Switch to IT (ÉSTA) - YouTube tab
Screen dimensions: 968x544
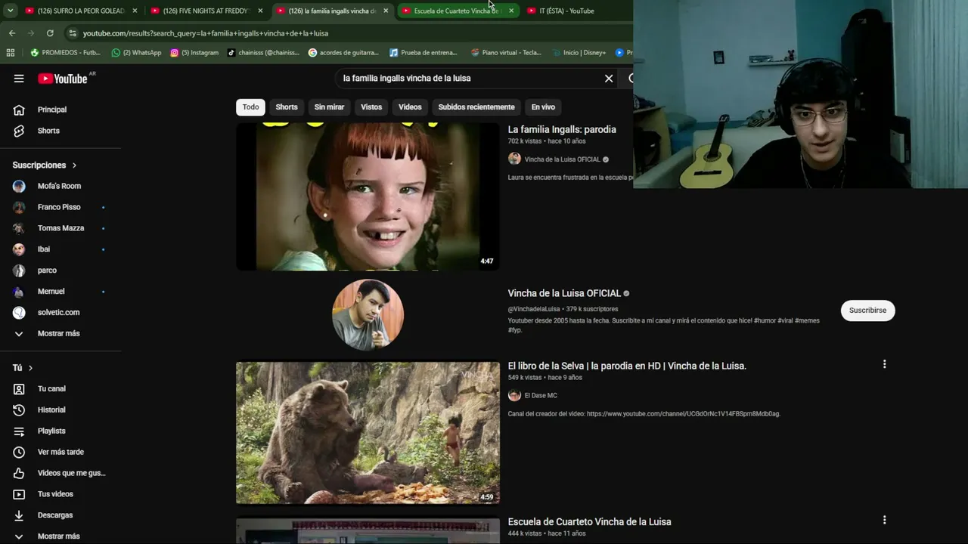[x=567, y=11]
